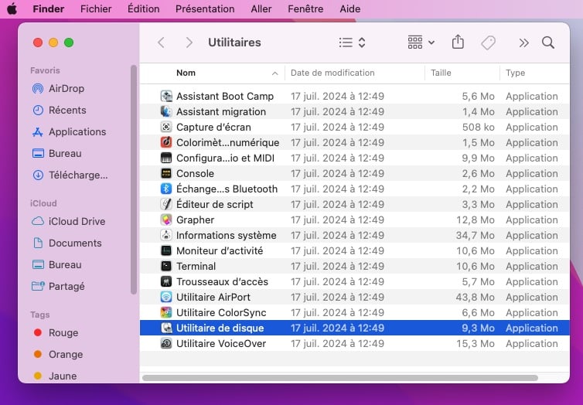Image resolution: width=583 pixels, height=405 pixels.
Task: Click the Terminal app icon
Action: tap(166, 266)
